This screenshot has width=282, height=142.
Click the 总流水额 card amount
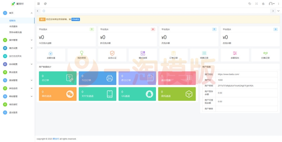coord(225,37)
